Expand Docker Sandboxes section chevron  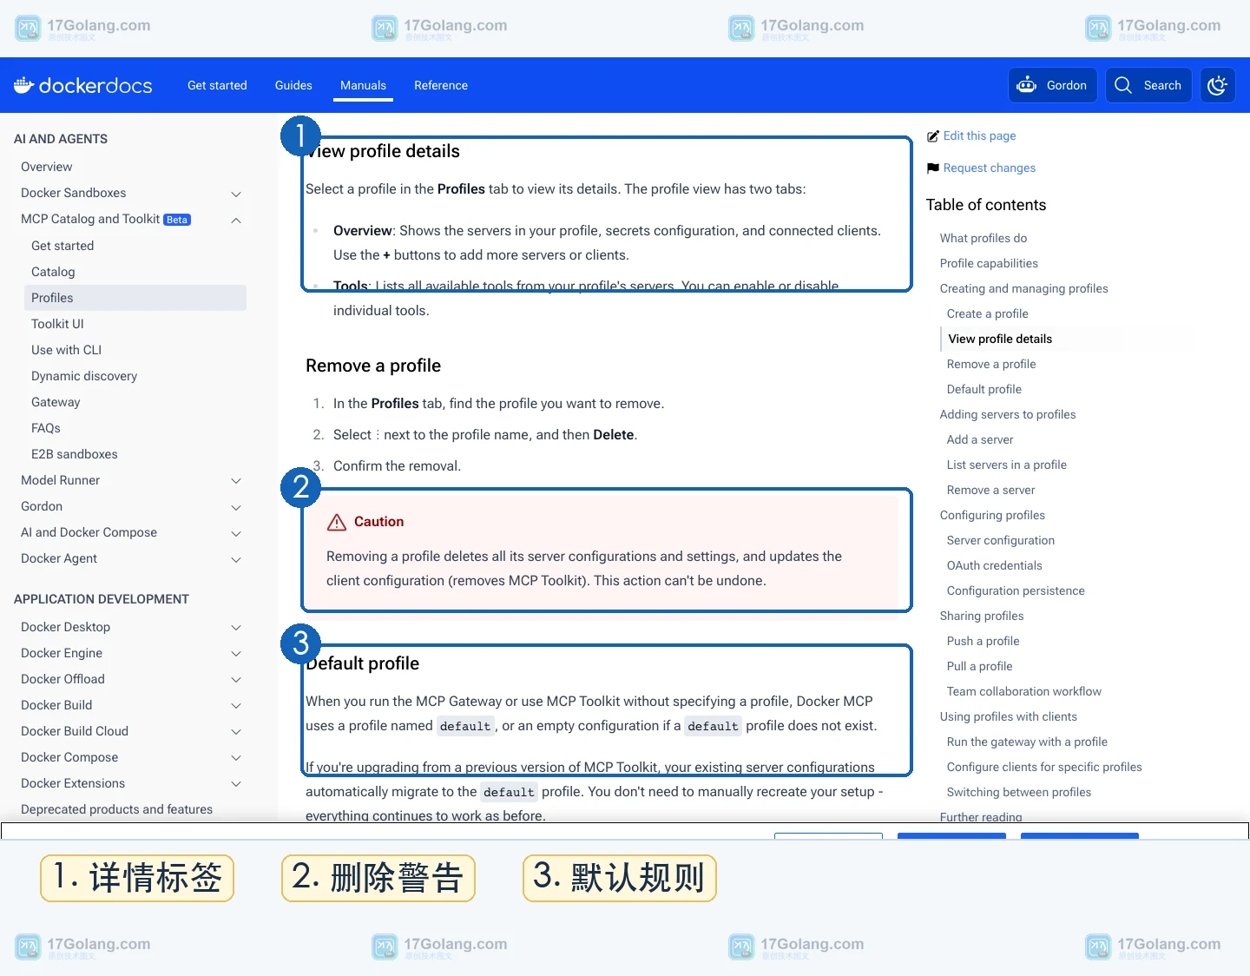tap(236, 194)
